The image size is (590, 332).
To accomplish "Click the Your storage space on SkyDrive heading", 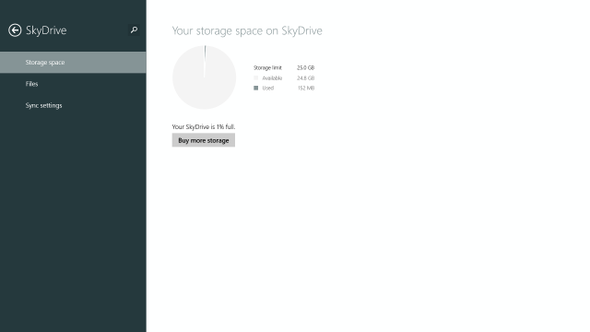I will 247,30.
